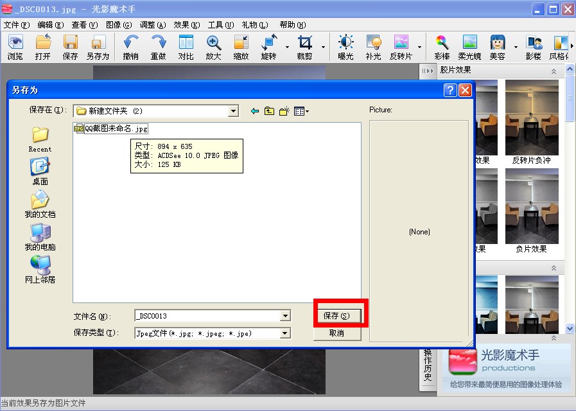The image size is (576, 411).
Task: Open the 操作历史 side tab
Action: [x=428, y=365]
